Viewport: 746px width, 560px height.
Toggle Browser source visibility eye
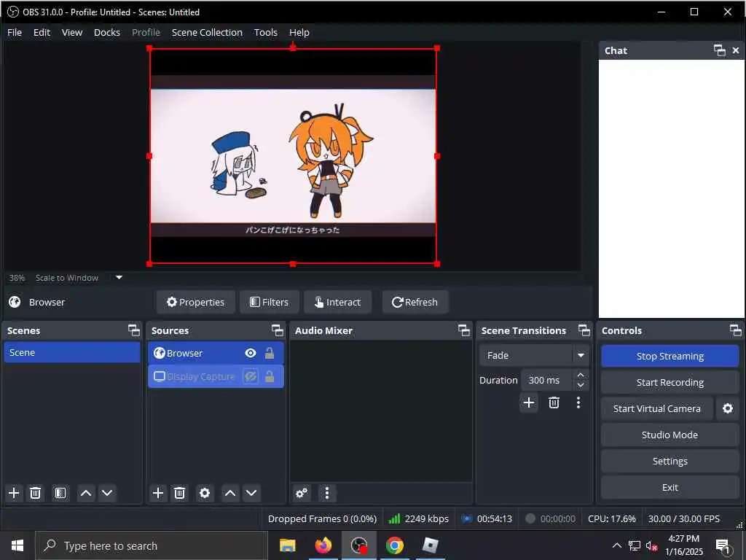(251, 353)
